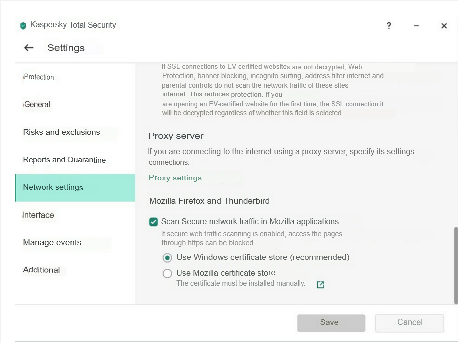Image resolution: width=458 pixels, height=343 pixels.
Task: Open Reports and Quarantine section
Action: 64,160
